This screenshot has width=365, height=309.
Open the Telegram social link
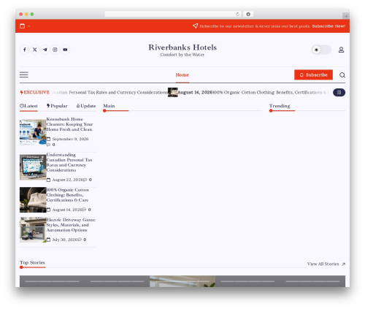[x=45, y=50]
